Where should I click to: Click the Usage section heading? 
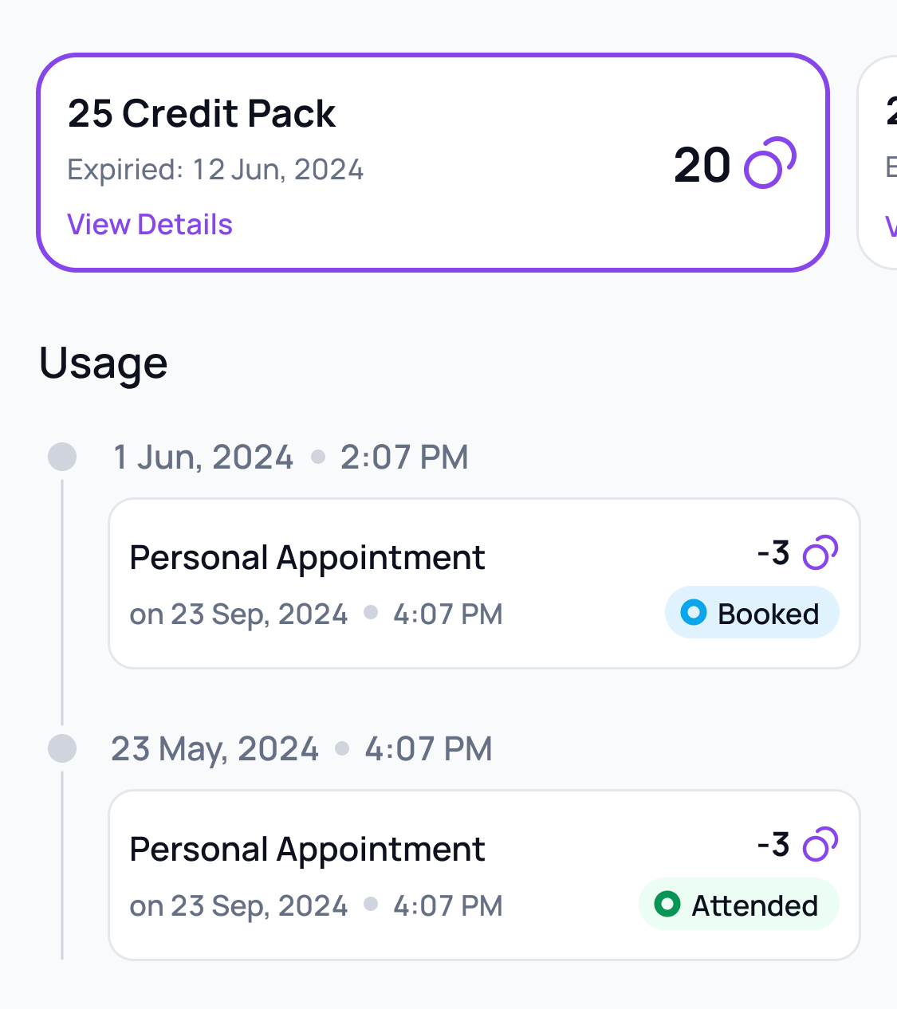click(104, 363)
